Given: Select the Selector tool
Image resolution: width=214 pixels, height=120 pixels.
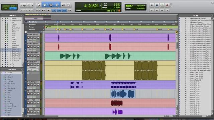Looking at the screenshot, I should click(51, 5).
